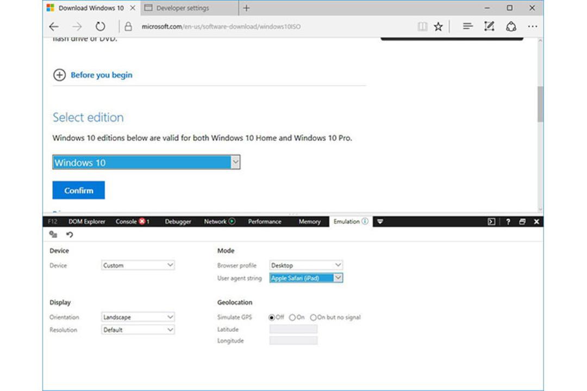Click the Latitude input field
The width and height of the screenshot is (587, 391).
293,329
